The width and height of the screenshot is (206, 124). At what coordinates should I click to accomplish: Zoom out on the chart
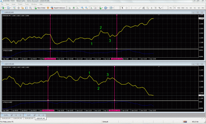click(86, 8)
